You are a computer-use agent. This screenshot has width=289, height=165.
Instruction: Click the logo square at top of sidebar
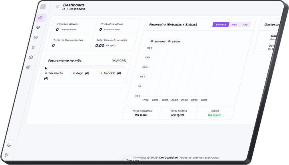point(43,7)
